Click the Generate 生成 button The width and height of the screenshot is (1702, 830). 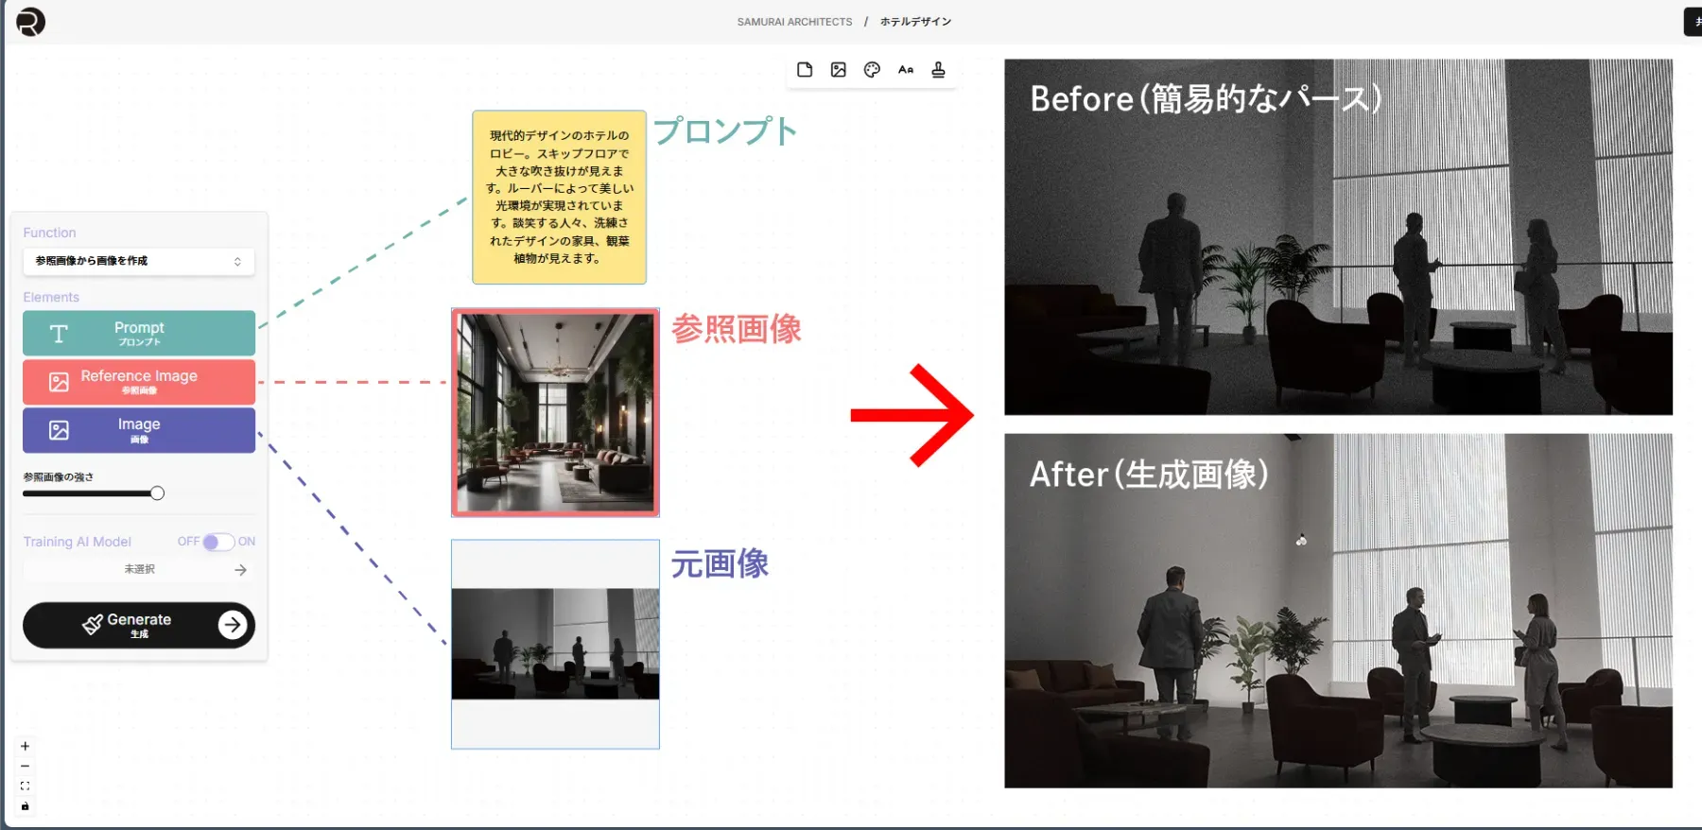click(x=139, y=625)
